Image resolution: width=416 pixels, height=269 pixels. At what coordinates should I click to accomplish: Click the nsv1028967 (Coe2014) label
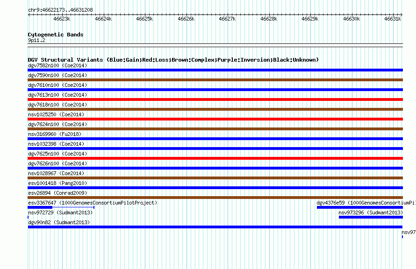[x=56, y=173]
